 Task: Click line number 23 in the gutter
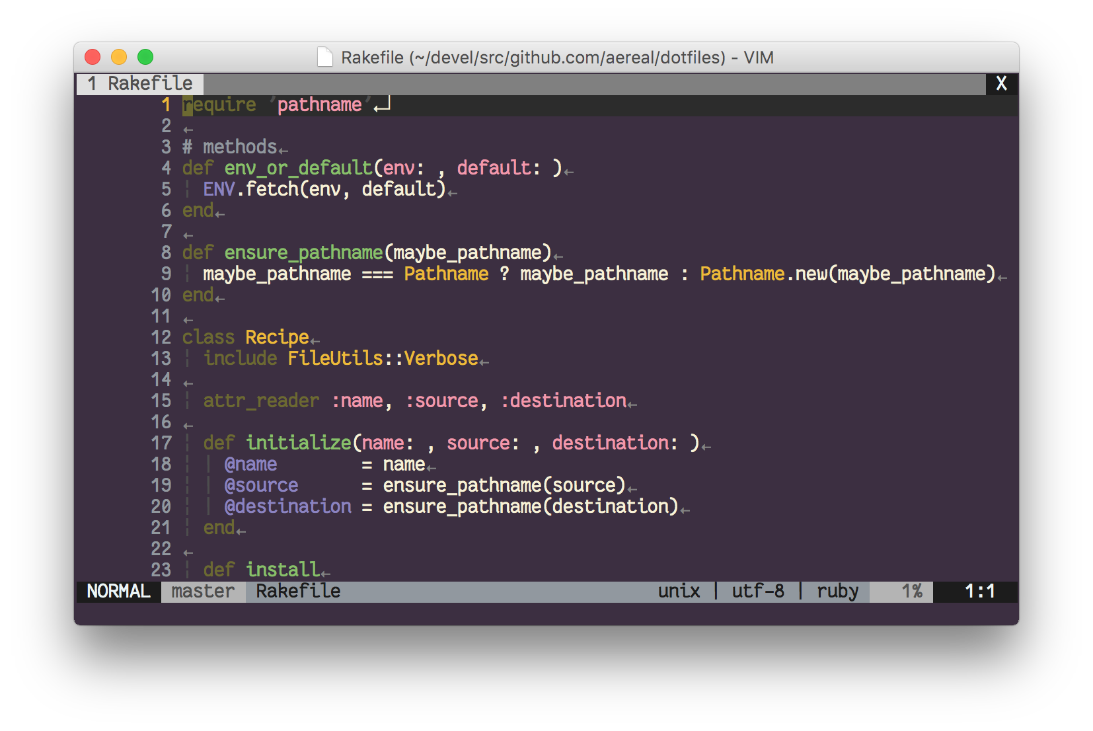[x=161, y=570]
